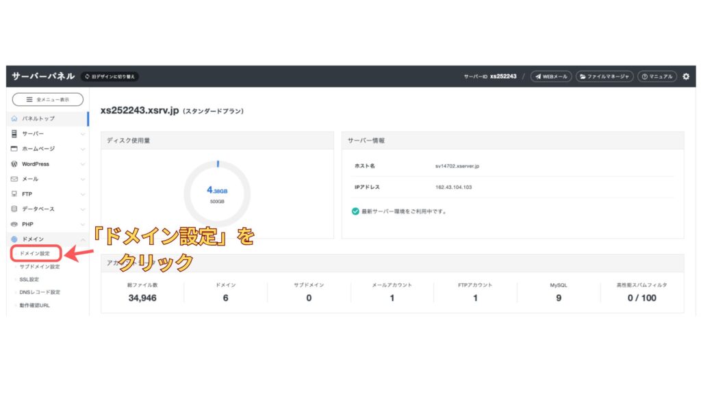Click the メール envelope icon in sidebar
Screen dimensions: 701x394
coord(14,179)
